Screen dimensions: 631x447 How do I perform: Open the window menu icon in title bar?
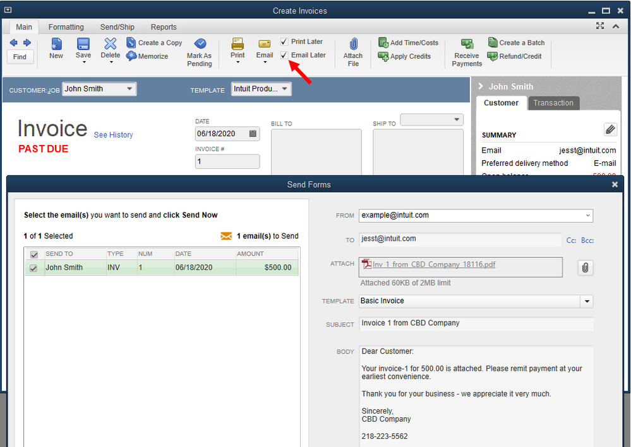(8, 10)
